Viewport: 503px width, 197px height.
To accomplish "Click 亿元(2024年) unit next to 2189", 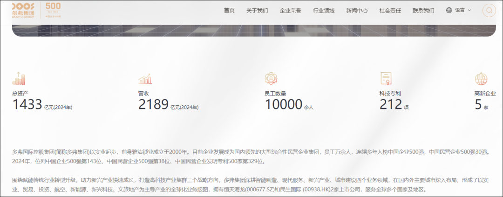I will [184, 108].
